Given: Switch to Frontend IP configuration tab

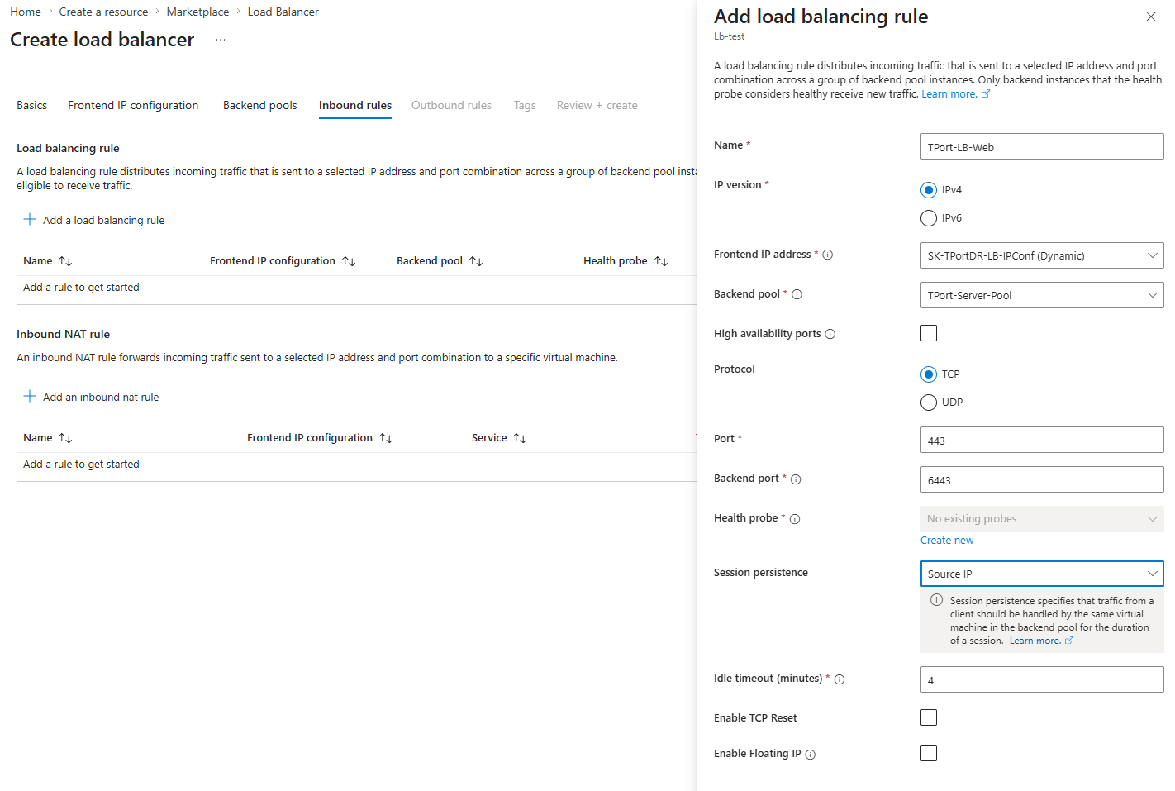Looking at the screenshot, I should (133, 105).
